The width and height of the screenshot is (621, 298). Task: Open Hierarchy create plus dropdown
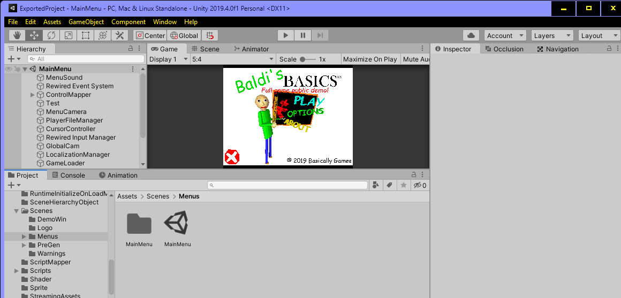[14, 58]
